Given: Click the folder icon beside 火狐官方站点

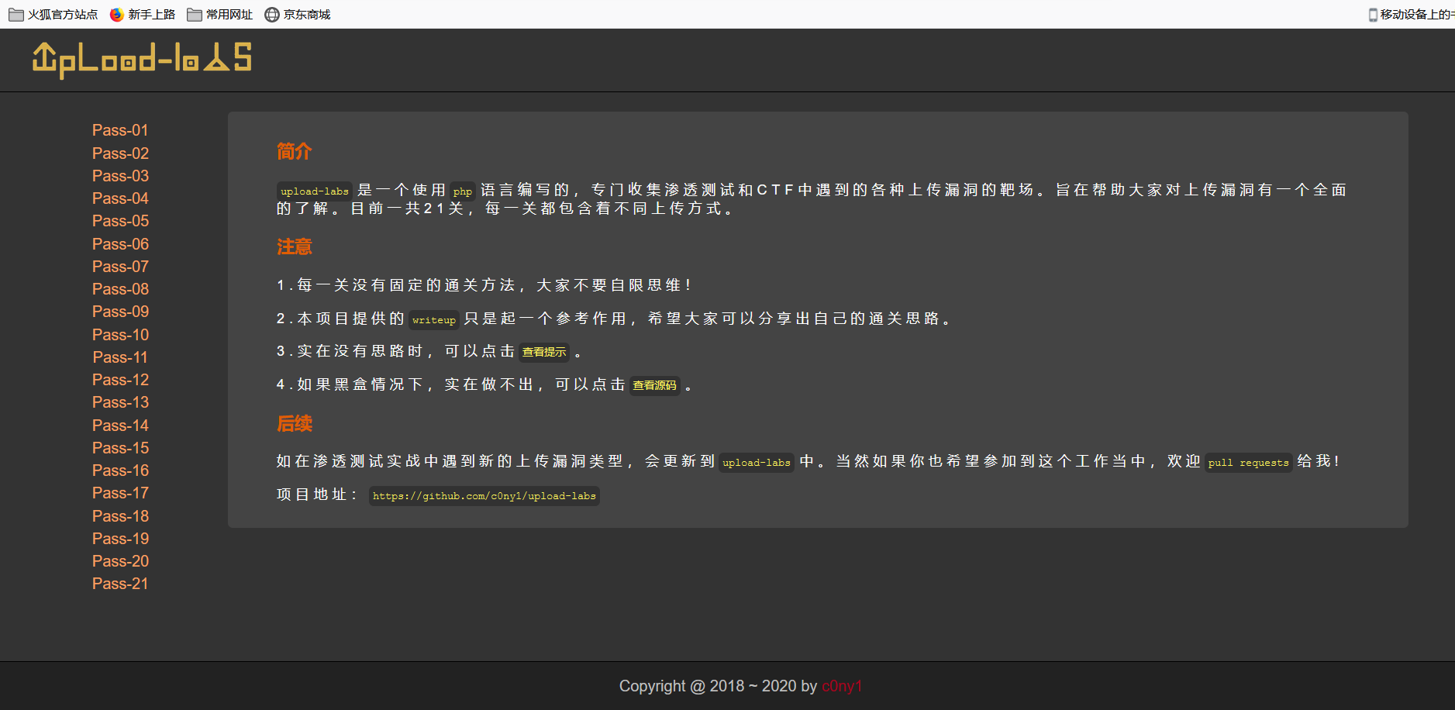Looking at the screenshot, I should coord(16,14).
